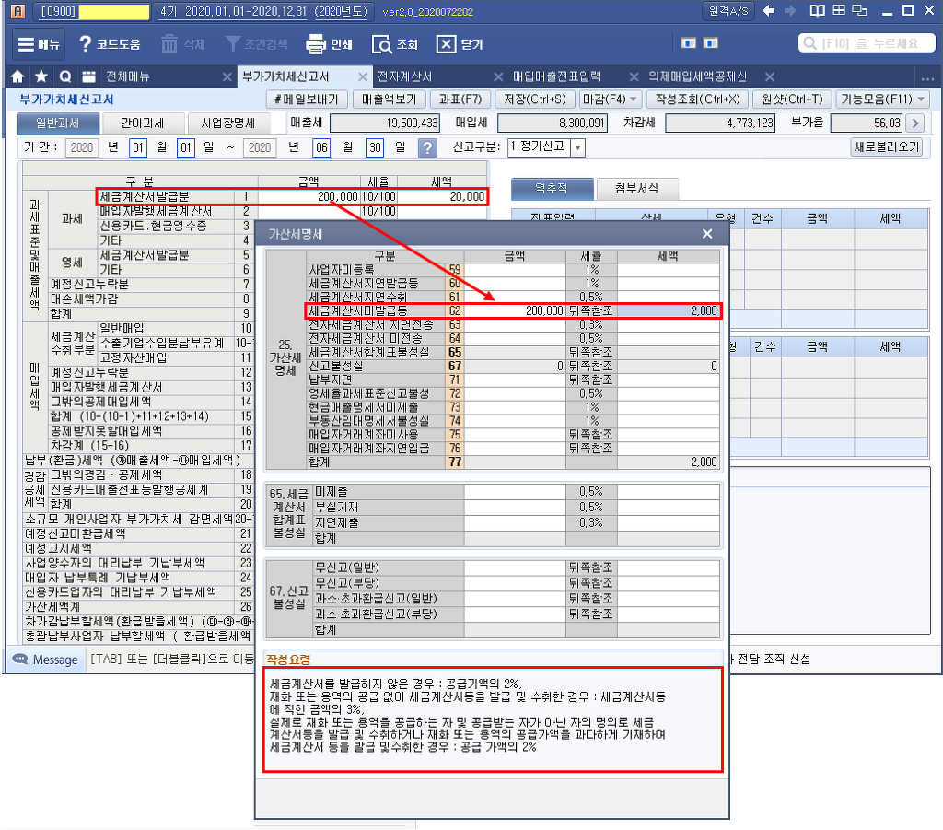Click the arrow next to 부가율

click(x=915, y=123)
